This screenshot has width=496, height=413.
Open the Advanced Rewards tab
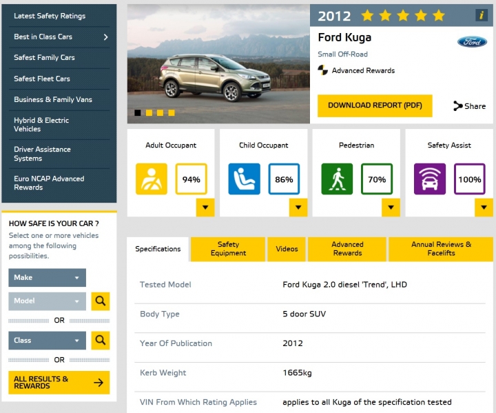347,249
